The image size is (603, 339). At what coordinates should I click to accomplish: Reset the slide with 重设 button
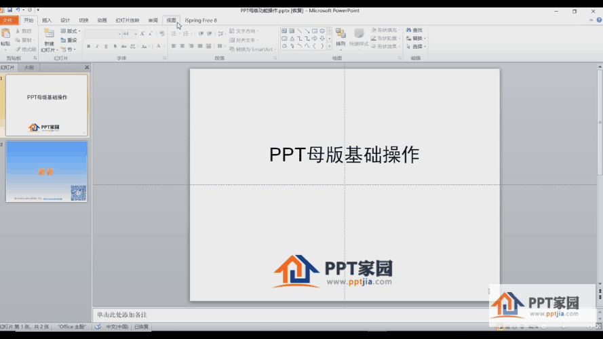tap(69, 40)
